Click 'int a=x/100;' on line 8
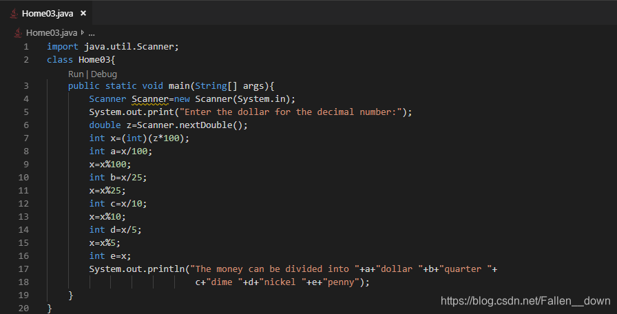The width and height of the screenshot is (617, 314). pos(121,151)
